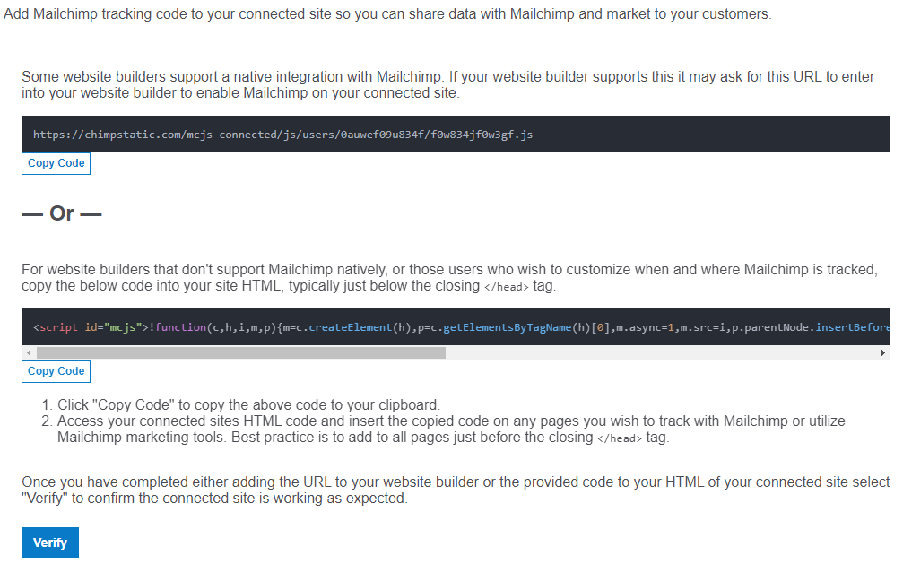
Task: Click the code scrollbar's right arrow
Action: click(883, 352)
